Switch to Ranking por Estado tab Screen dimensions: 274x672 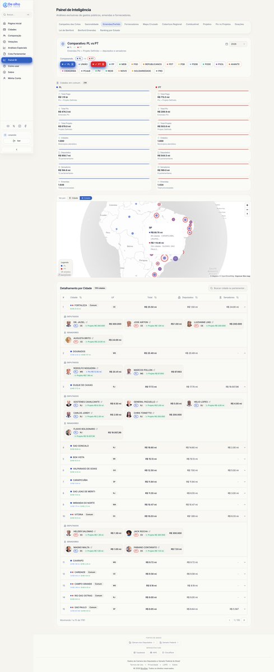110,30
